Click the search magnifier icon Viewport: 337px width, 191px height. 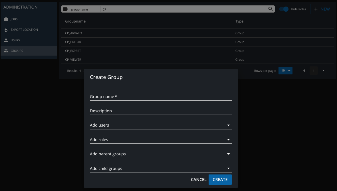pos(270,9)
